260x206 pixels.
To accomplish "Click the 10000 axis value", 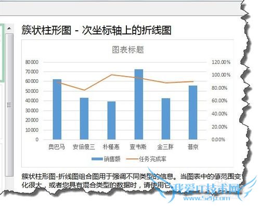I will [x=32, y=130].
